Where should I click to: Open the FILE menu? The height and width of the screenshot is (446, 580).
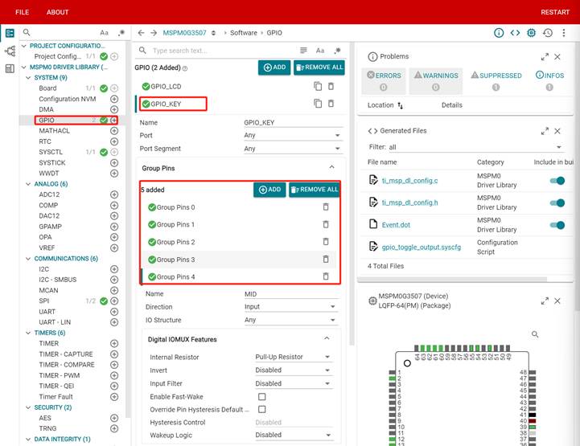pyautogui.click(x=23, y=12)
